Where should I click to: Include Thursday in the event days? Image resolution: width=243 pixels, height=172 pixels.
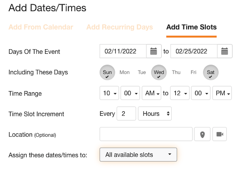176,72
